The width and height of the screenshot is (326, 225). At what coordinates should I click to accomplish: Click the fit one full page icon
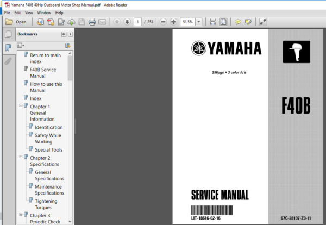(x=223, y=22)
